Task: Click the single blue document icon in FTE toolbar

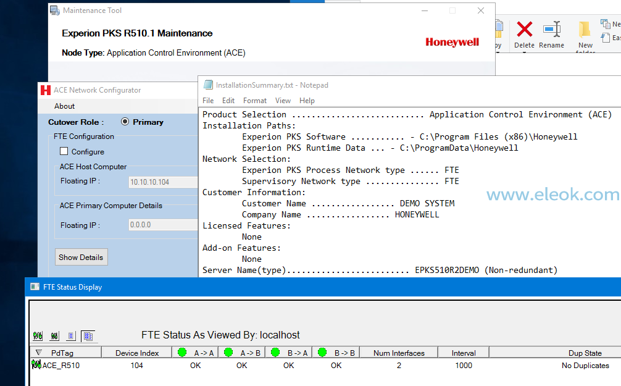Action: [x=71, y=336]
